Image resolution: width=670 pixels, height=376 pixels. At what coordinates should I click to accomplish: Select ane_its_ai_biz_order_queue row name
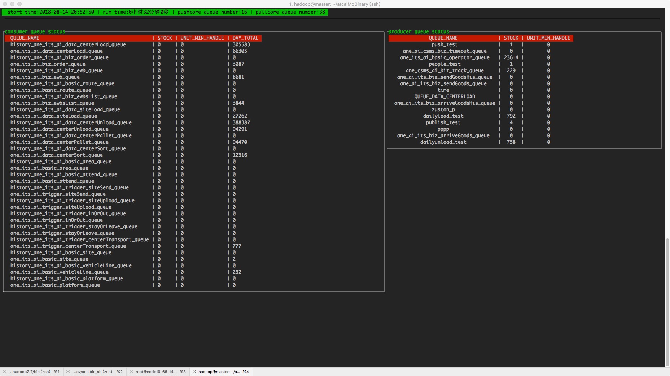48,64
